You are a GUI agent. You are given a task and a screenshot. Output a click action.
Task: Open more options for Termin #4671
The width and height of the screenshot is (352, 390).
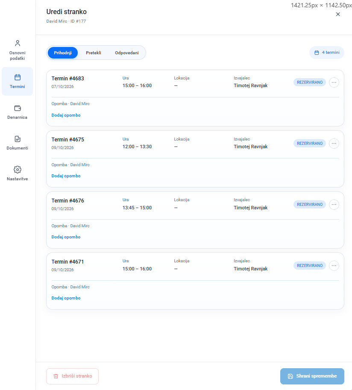coord(334,266)
